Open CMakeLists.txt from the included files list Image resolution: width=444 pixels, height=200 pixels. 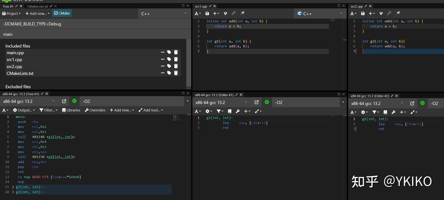coord(20,73)
